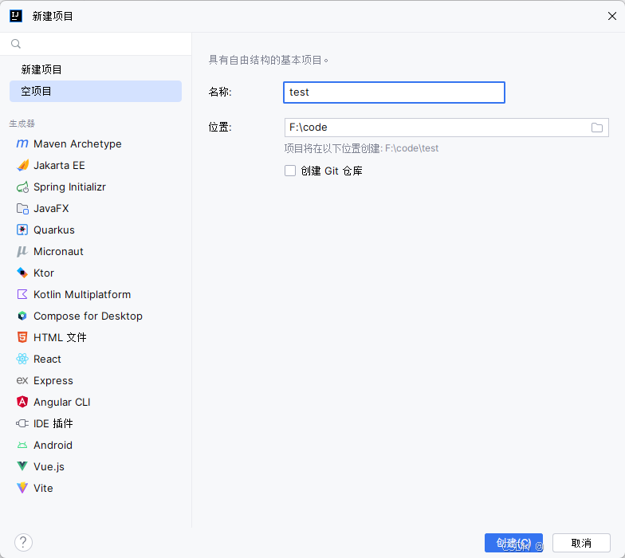This screenshot has width=625, height=558.
Task: Click the HTML5 file icon
Action: coord(22,337)
